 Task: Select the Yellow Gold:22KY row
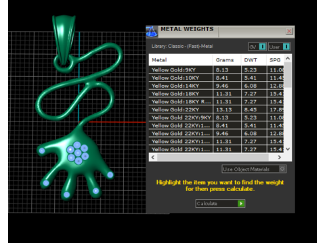[x=216, y=109]
